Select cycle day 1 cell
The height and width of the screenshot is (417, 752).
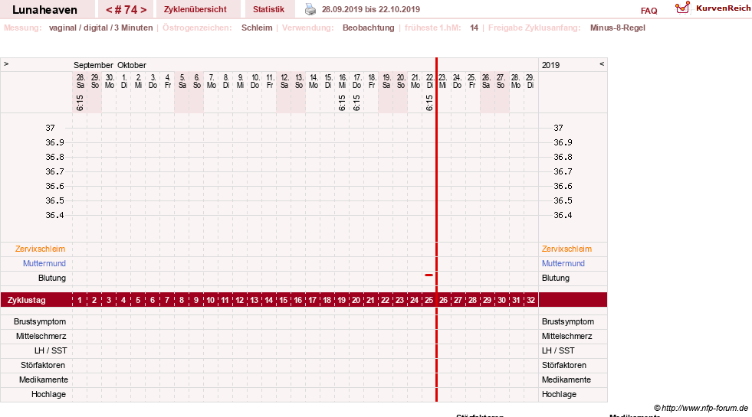[80, 300]
